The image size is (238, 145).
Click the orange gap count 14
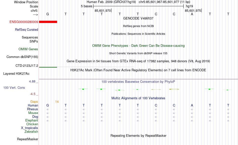pos(57,102)
